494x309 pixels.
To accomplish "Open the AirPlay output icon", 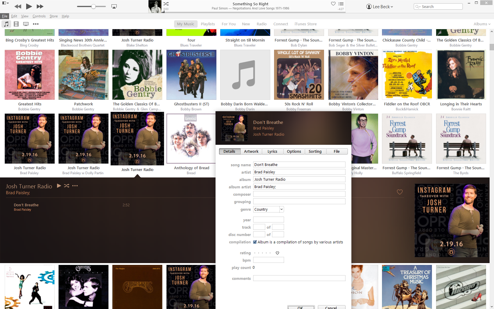I will [x=114, y=6].
